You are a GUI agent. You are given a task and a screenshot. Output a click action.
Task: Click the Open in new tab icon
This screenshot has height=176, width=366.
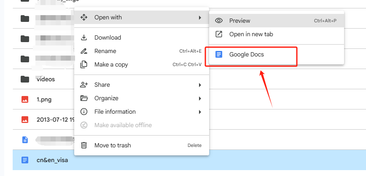[219, 34]
